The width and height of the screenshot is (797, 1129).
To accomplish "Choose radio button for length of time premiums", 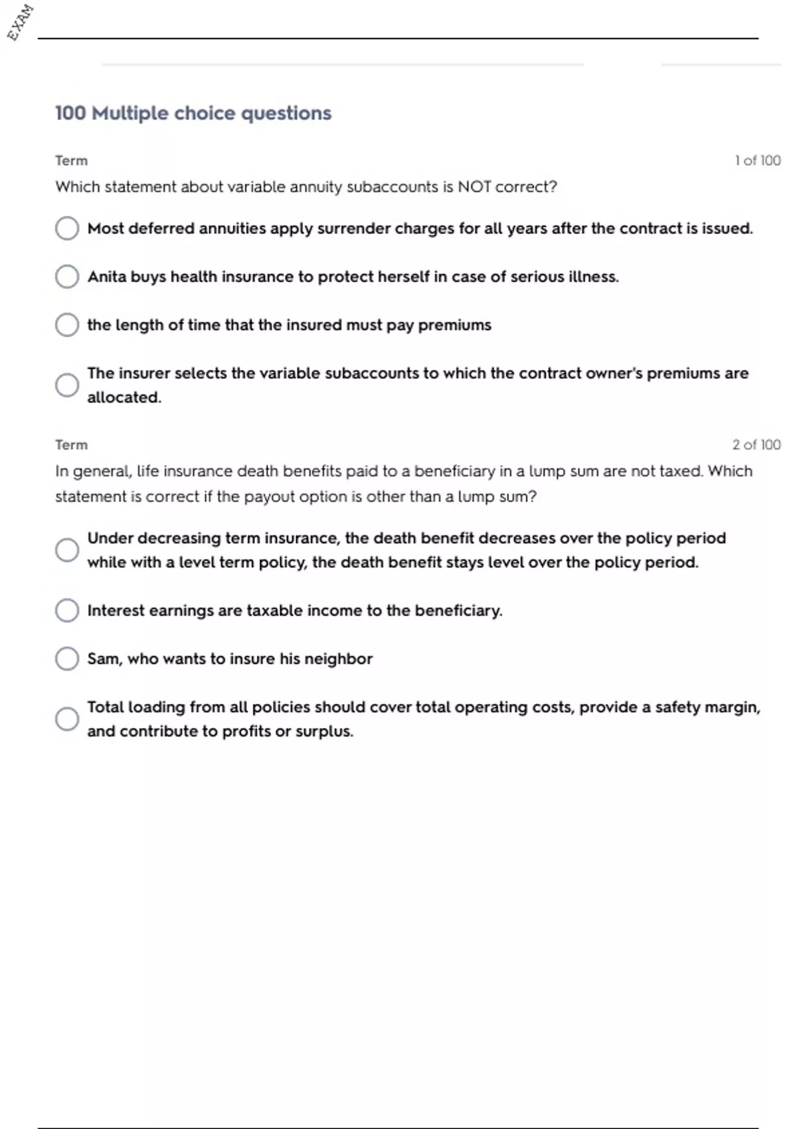I will 67,325.
